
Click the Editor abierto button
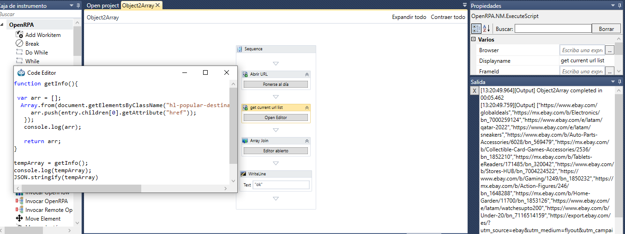pos(276,151)
